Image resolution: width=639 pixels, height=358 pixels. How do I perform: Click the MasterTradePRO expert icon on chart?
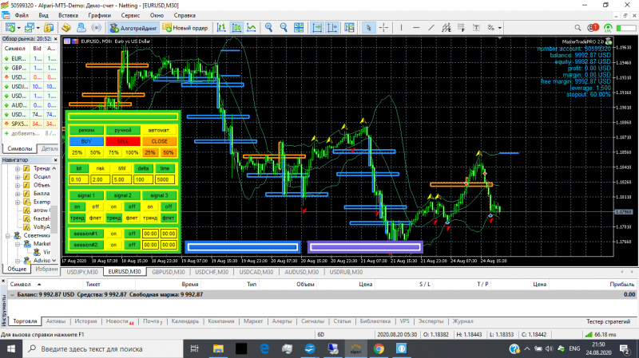click(x=609, y=41)
